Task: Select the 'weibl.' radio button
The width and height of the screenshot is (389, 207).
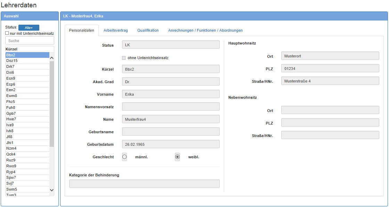Action: (177, 157)
